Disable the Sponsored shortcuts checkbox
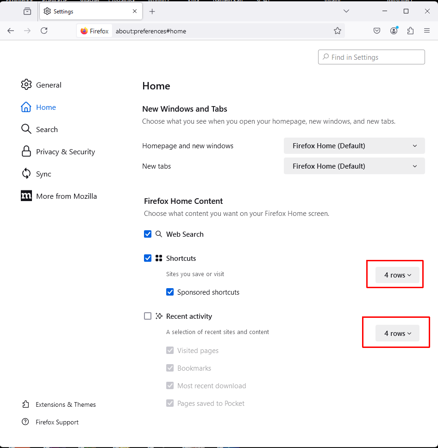 pos(170,292)
